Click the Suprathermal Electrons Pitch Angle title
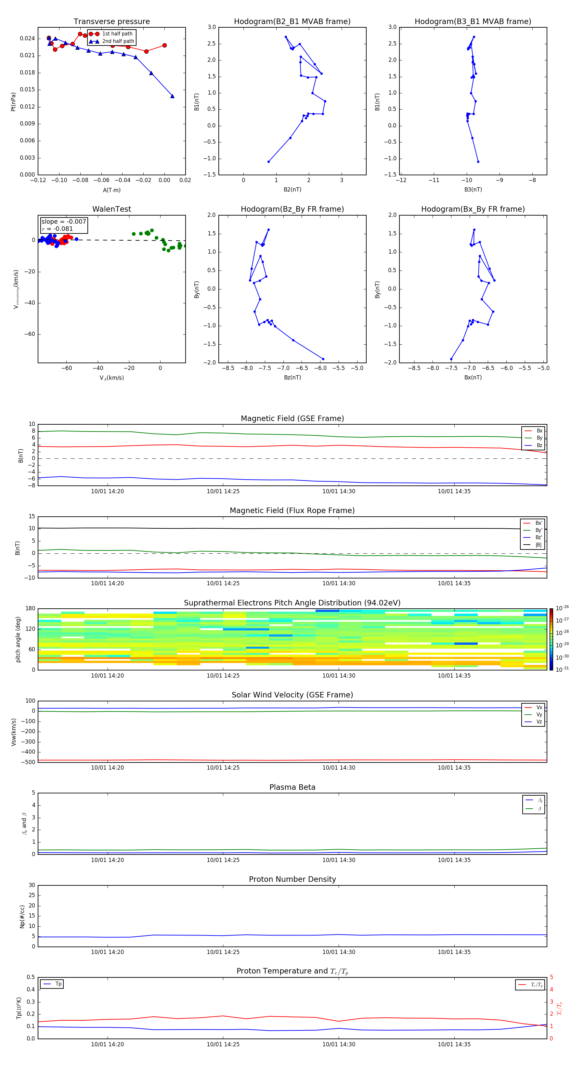 (x=292, y=603)
